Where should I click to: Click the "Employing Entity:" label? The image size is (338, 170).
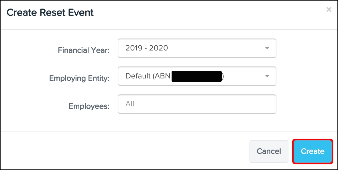(x=79, y=78)
